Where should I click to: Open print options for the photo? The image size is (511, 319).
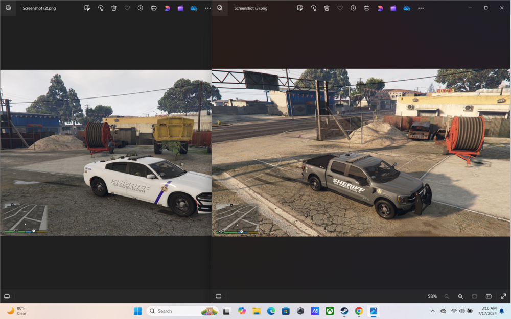(366, 8)
